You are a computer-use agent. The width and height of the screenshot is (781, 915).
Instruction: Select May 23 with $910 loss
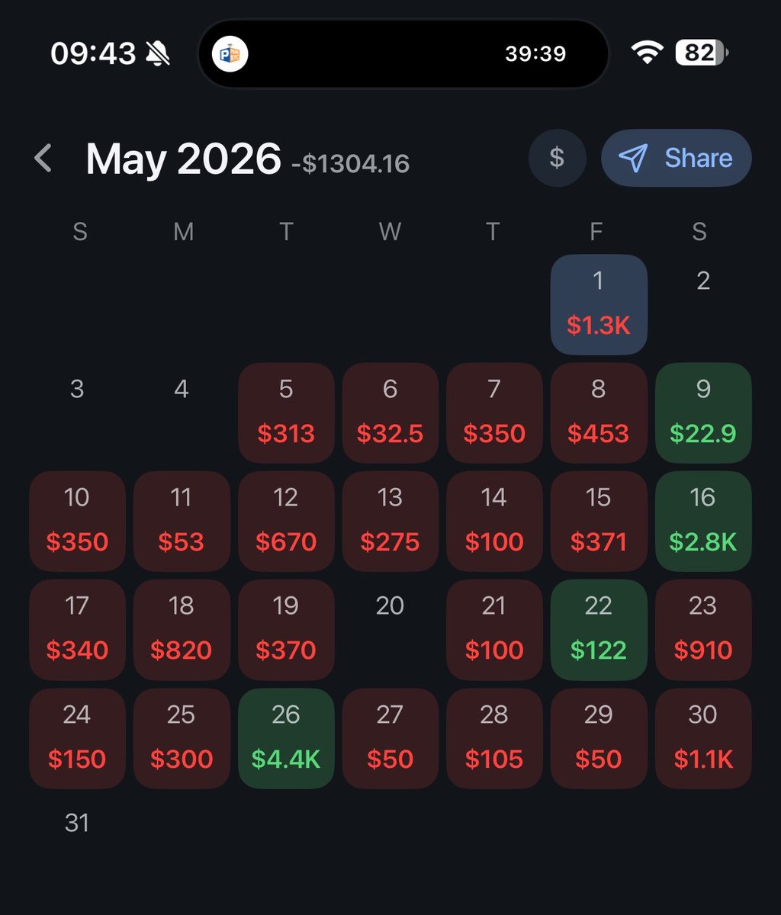[703, 630]
